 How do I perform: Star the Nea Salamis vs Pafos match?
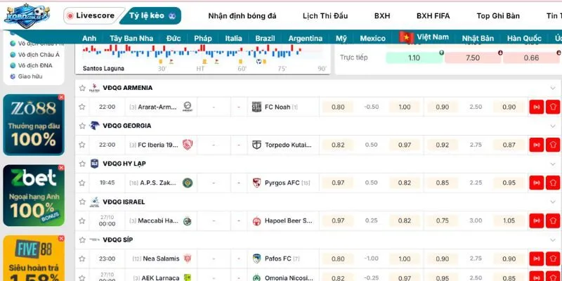click(x=82, y=259)
